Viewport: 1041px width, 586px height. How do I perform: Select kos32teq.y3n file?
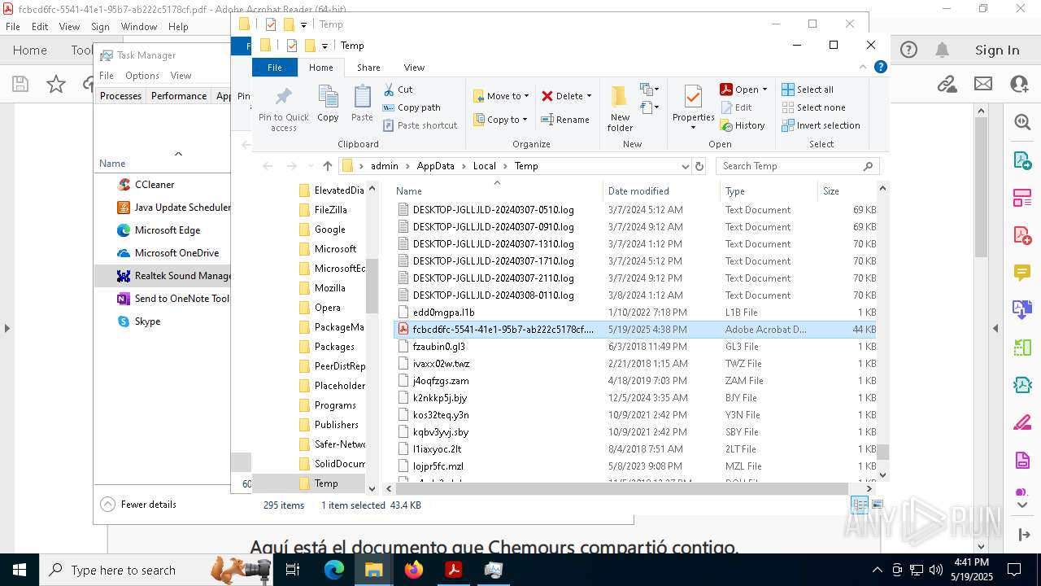click(636, 415)
